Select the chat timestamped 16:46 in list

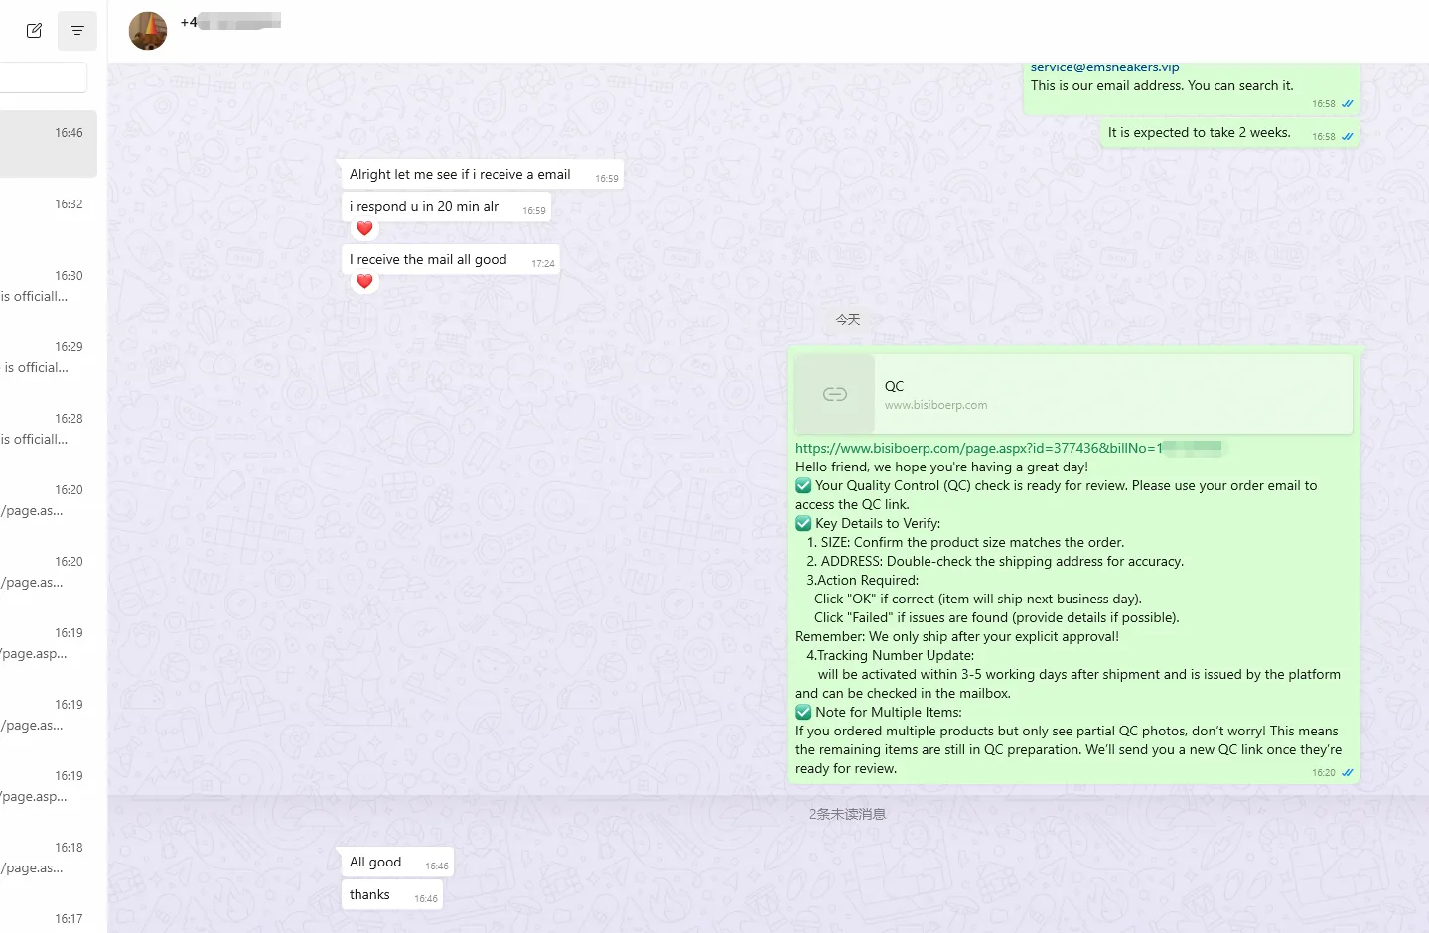(49, 144)
